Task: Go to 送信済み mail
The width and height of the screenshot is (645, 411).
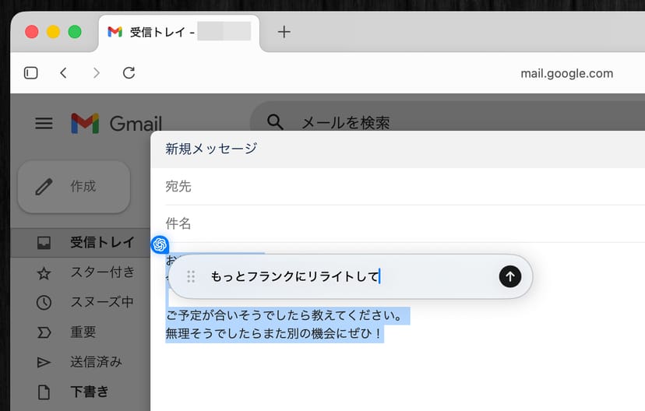Action: pos(97,362)
